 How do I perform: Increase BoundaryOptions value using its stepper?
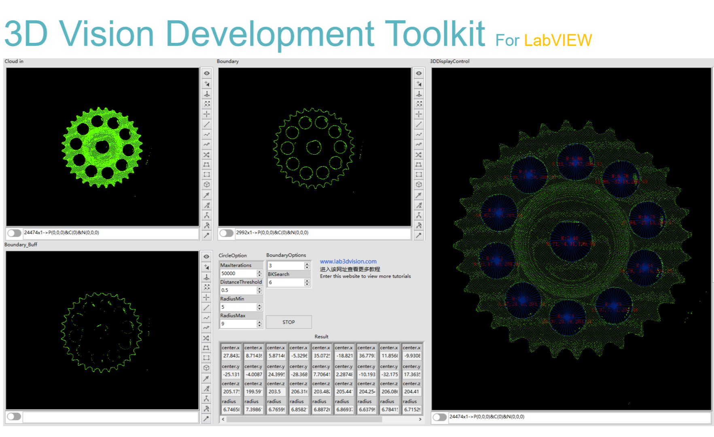point(307,263)
